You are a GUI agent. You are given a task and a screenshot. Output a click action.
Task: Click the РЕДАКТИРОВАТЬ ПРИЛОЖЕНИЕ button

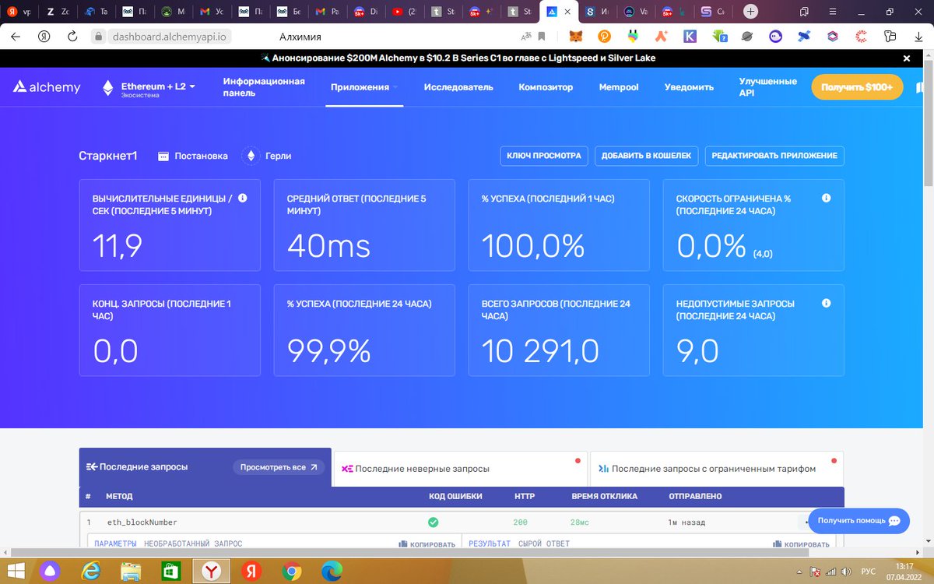pyautogui.click(x=774, y=156)
